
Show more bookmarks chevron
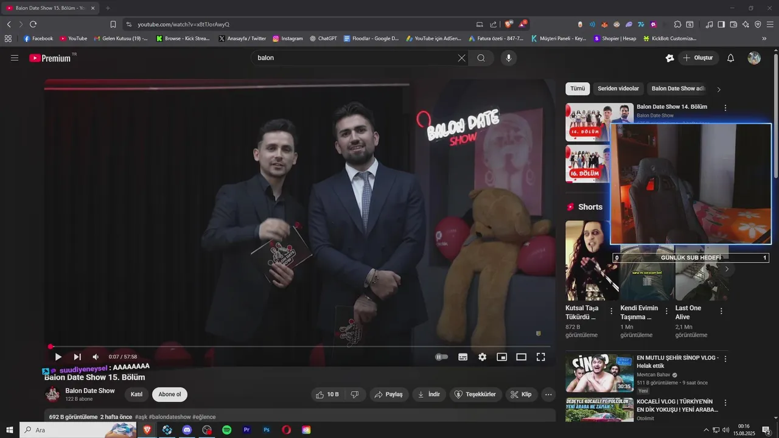click(x=764, y=38)
